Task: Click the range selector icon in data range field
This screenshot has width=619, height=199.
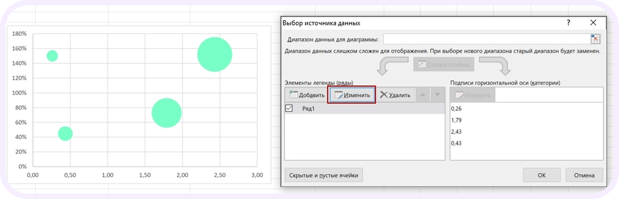Action: [x=595, y=39]
